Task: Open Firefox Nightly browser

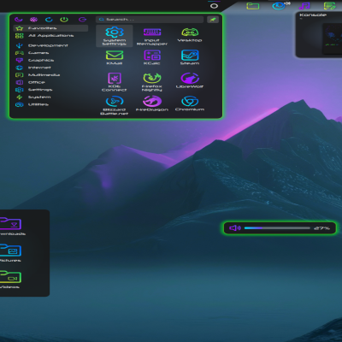Action: pos(152,82)
